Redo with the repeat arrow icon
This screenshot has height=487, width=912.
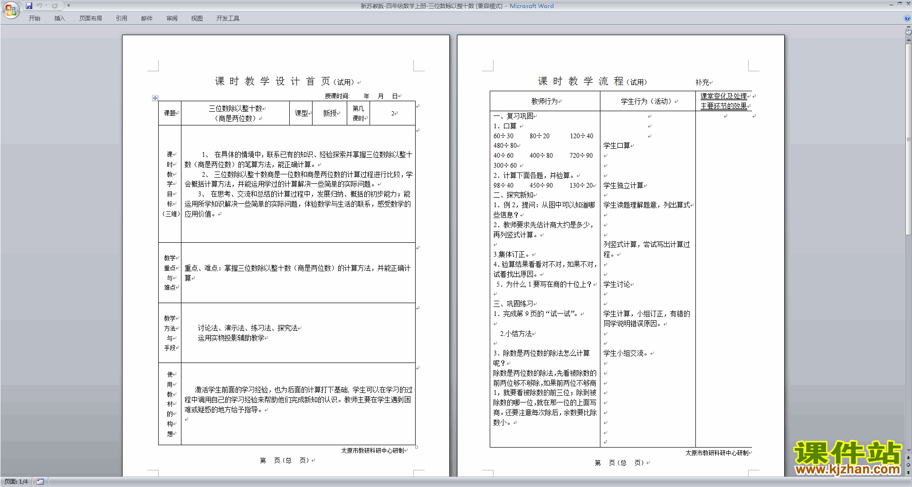pos(55,6)
